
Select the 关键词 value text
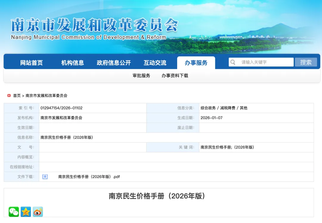tap(227, 147)
